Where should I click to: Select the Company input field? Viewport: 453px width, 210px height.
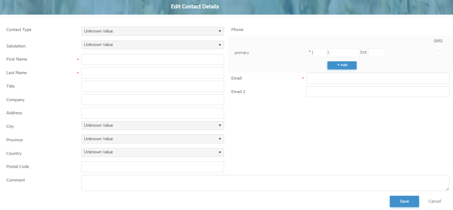coord(153,100)
